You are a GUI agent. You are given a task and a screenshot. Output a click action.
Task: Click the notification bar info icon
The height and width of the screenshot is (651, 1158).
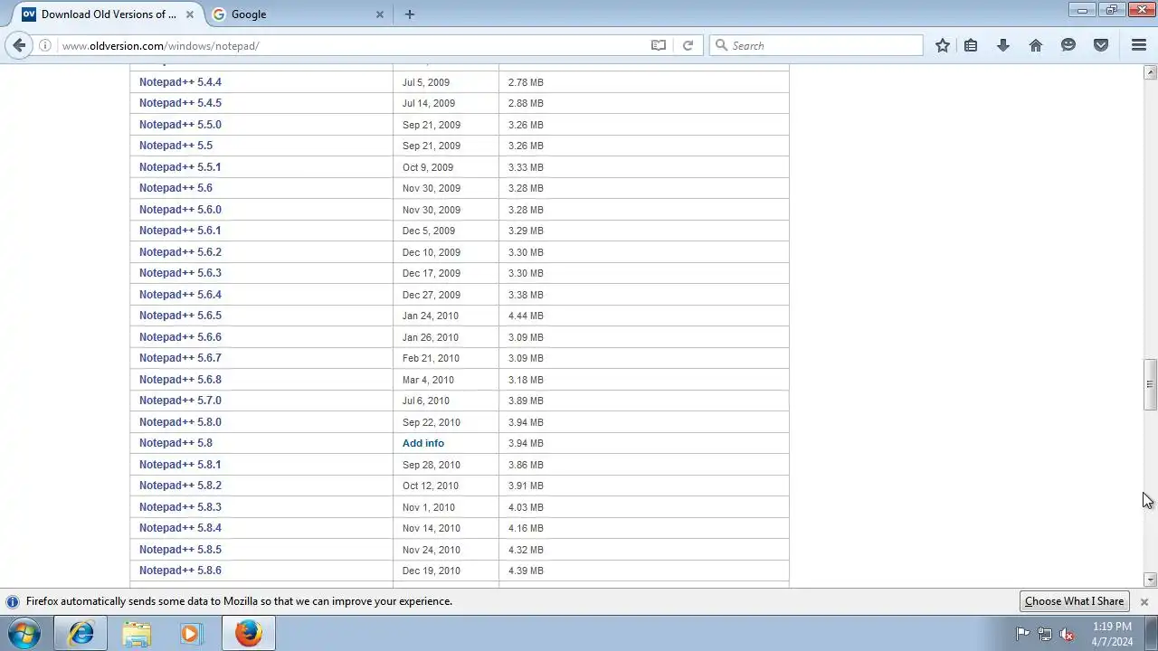coord(13,601)
